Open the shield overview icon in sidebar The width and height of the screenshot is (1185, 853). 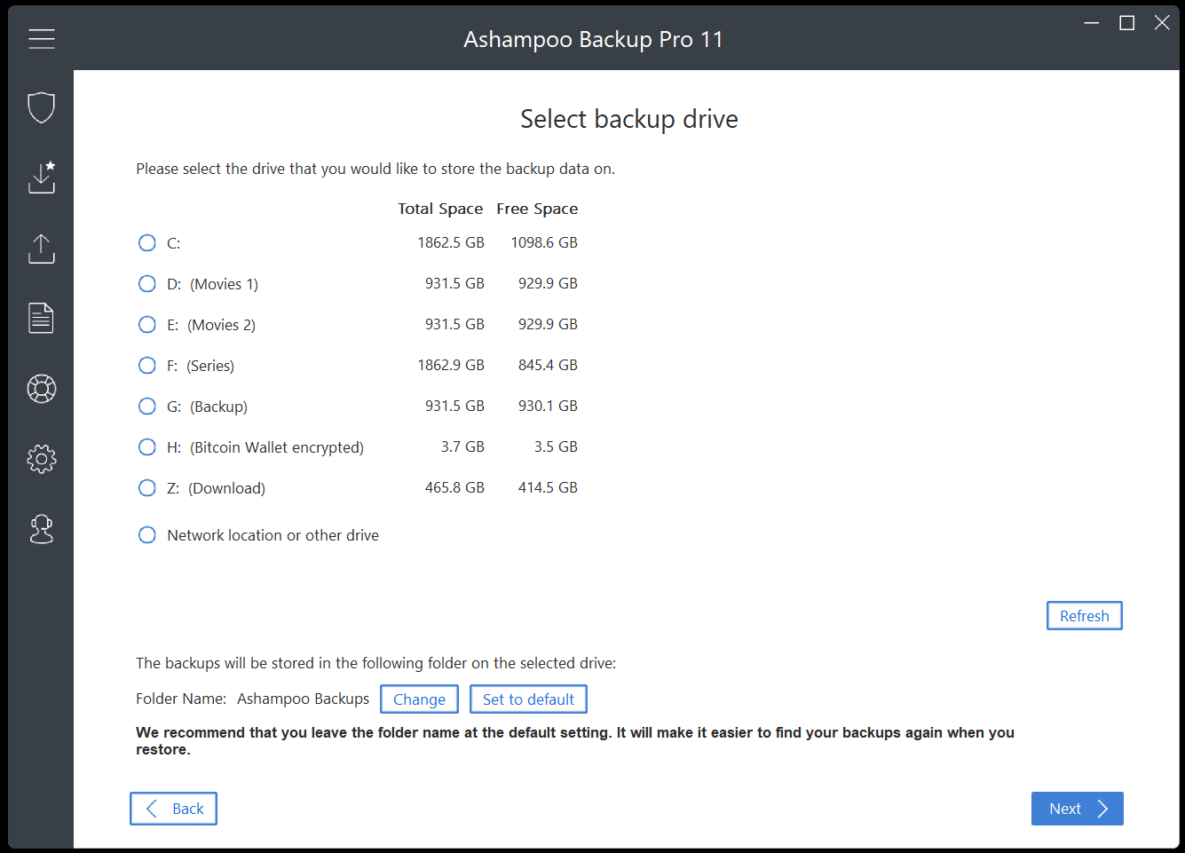(x=42, y=107)
